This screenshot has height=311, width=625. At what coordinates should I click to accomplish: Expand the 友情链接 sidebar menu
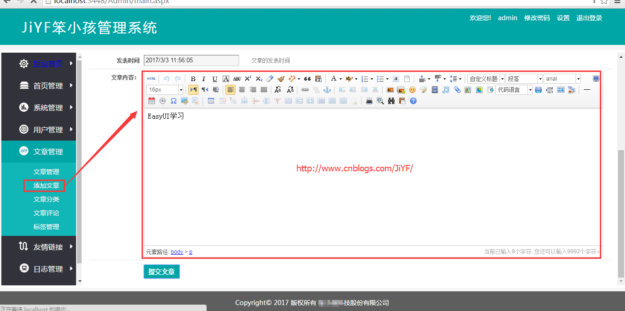click(x=38, y=247)
